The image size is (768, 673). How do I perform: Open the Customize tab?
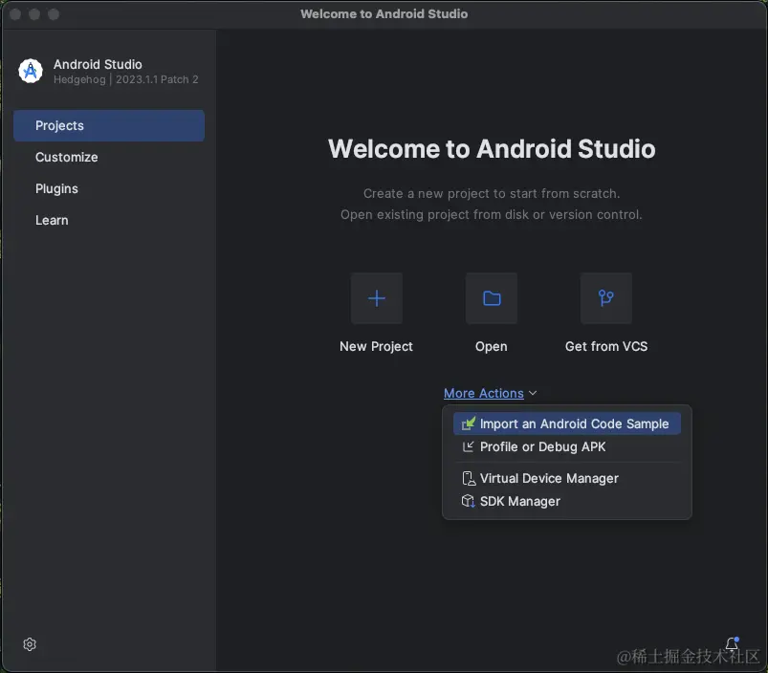click(x=67, y=157)
